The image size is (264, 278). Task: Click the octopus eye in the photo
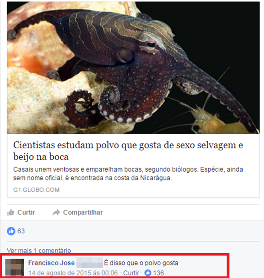pos(150,43)
